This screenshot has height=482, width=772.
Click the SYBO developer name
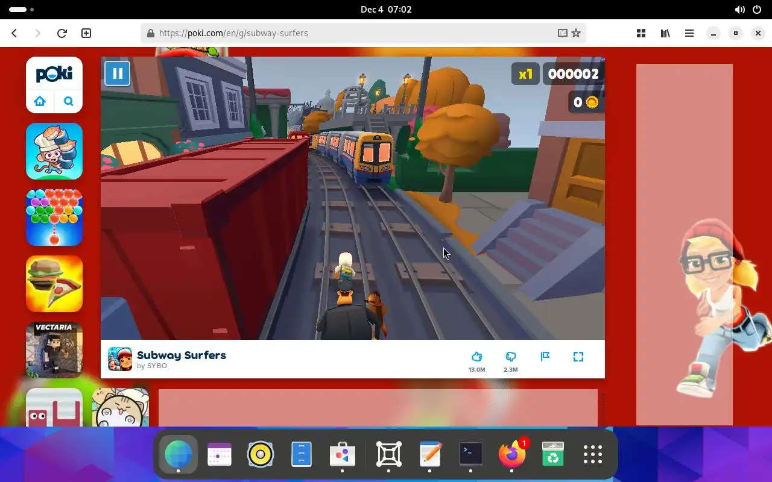point(157,366)
